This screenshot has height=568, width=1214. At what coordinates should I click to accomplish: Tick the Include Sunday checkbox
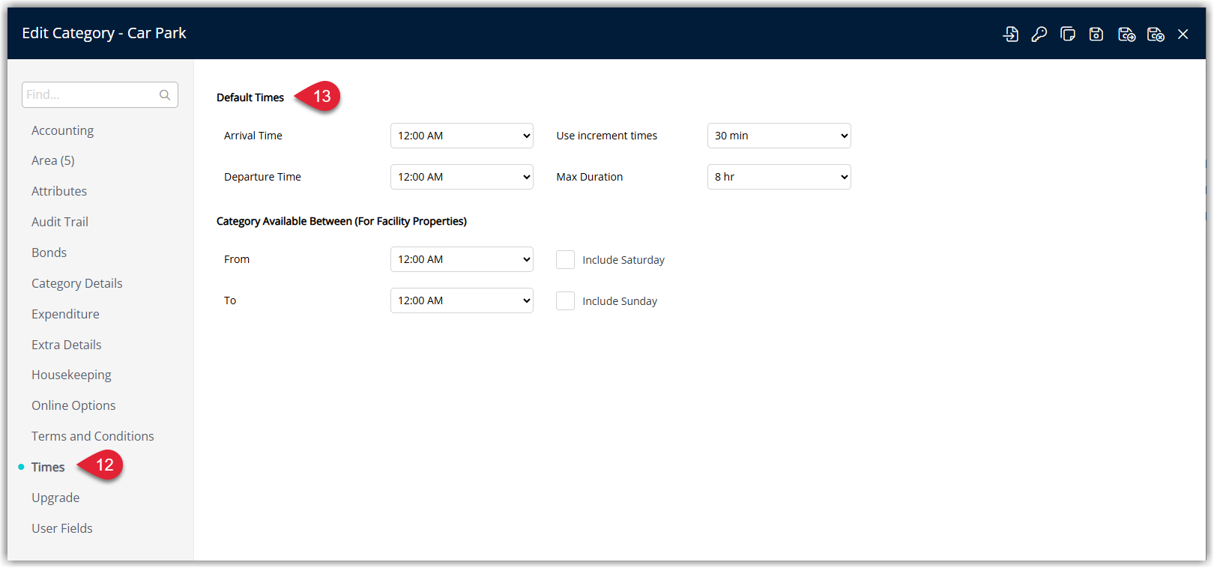pos(565,300)
